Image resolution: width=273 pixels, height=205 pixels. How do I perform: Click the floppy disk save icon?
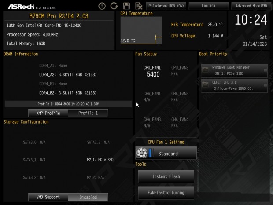click(x=126, y=6)
